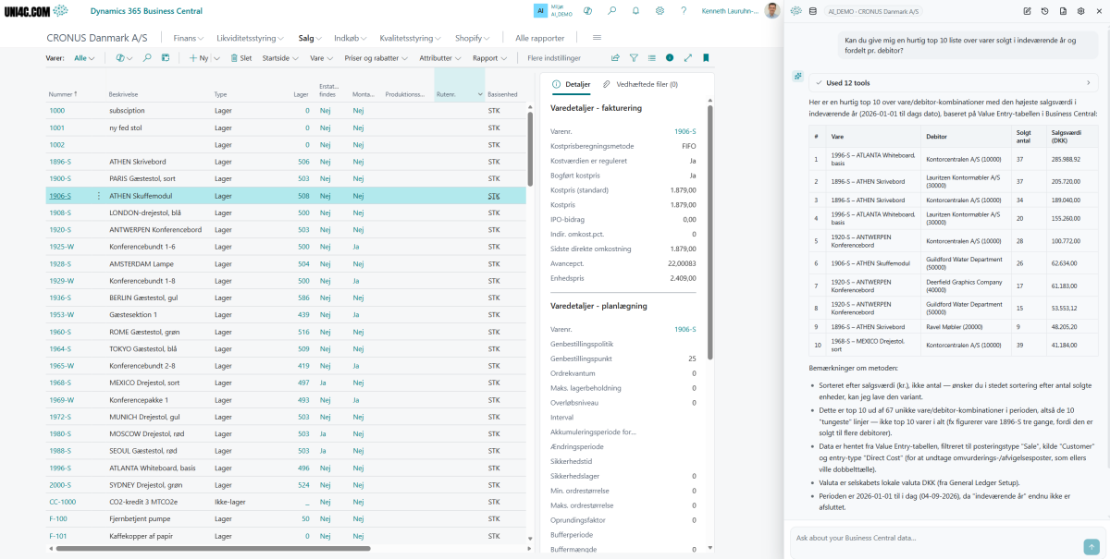This screenshot has width=1110, height=559.
Task: Open the Priser og rabatter menu
Action: coord(375,57)
